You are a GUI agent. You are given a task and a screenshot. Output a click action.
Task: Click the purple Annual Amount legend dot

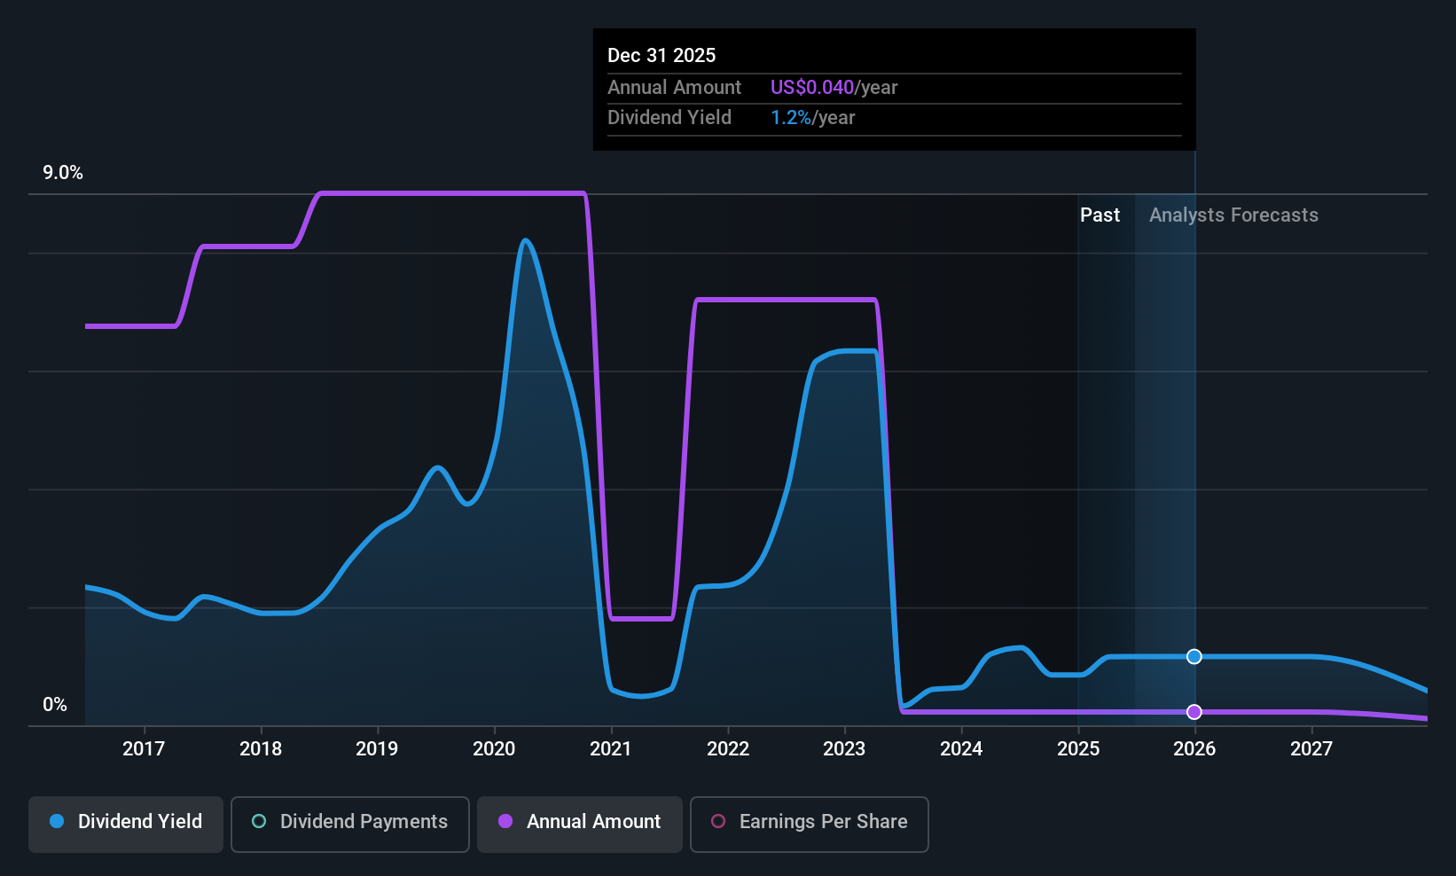click(x=505, y=821)
